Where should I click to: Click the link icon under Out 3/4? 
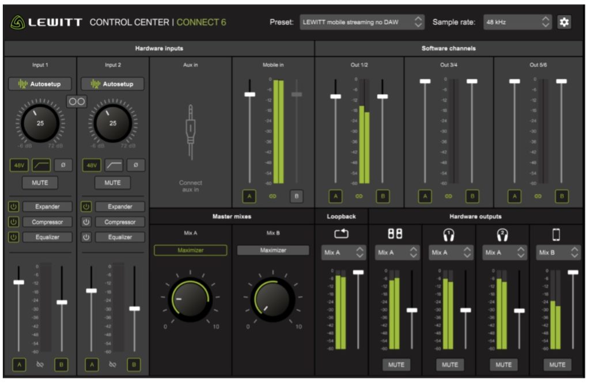pyautogui.click(x=448, y=196)
